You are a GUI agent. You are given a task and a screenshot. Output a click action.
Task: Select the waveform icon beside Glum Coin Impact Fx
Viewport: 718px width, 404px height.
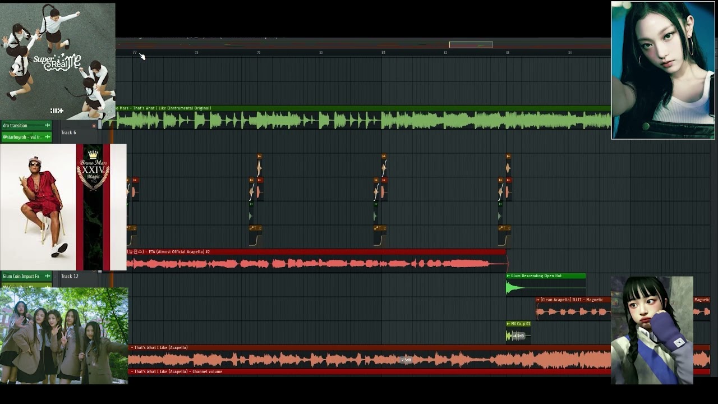coord(48,276)
